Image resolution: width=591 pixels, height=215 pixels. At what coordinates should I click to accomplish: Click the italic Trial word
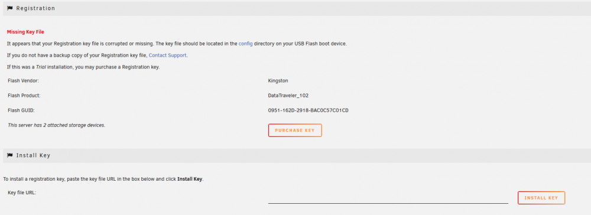(x=41, y=67)
